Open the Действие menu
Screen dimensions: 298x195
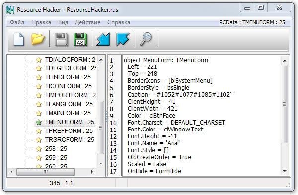87,22
